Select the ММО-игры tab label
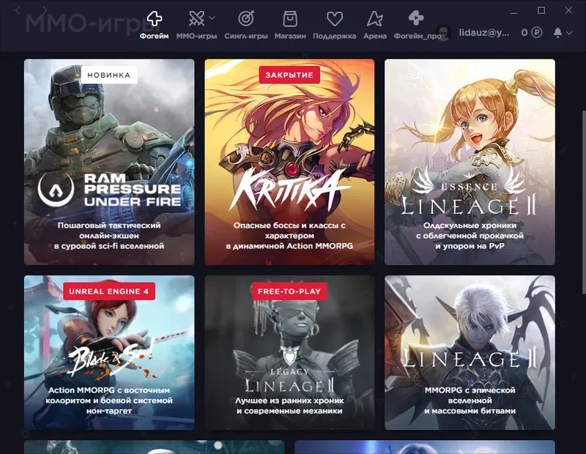The image size is (586, 454). click(x=196, y=36)
